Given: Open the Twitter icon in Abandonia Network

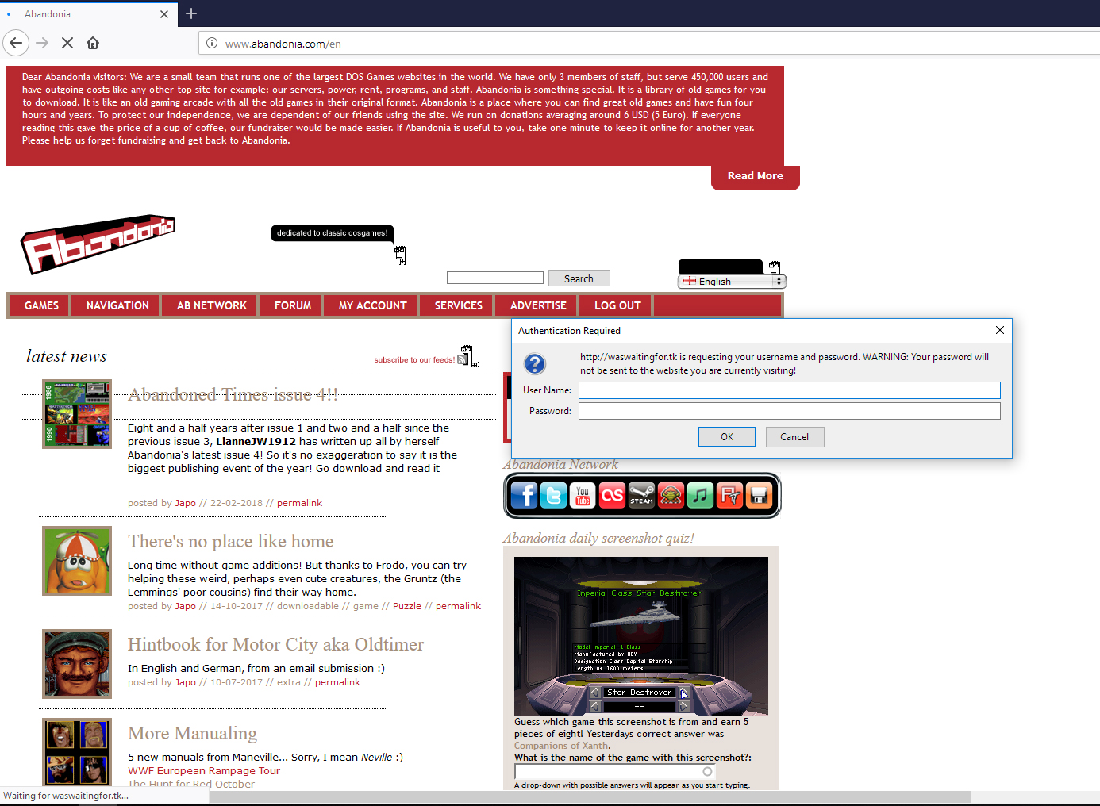Looking at the screenshot, I should click(553, 496).
